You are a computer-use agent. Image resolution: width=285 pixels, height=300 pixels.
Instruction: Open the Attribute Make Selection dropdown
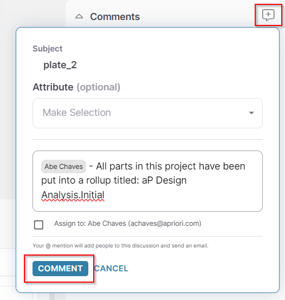click(147, 113)
